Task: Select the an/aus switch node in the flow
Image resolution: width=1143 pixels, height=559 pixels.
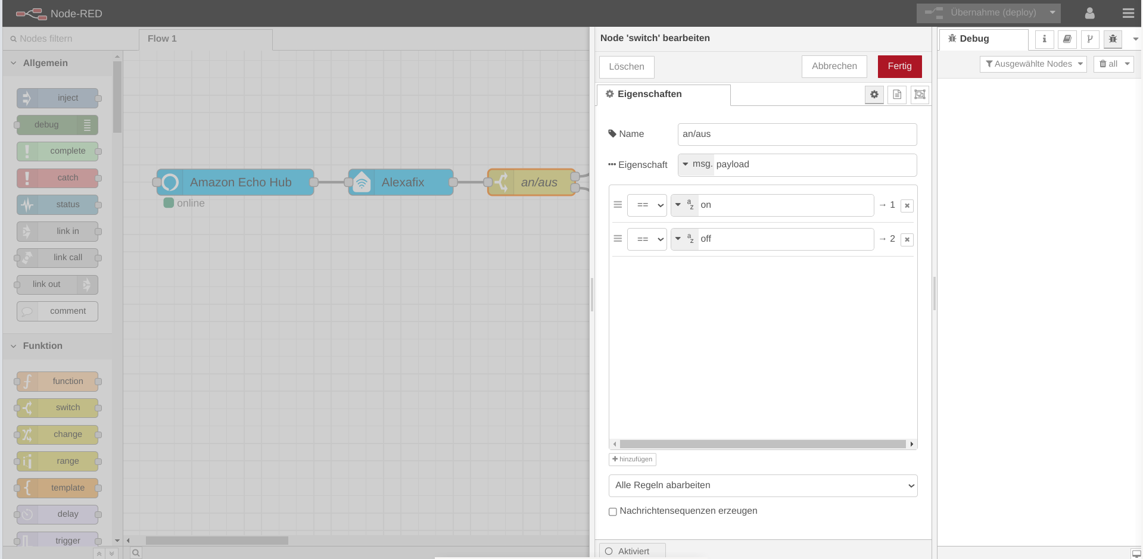Action: 531,182
